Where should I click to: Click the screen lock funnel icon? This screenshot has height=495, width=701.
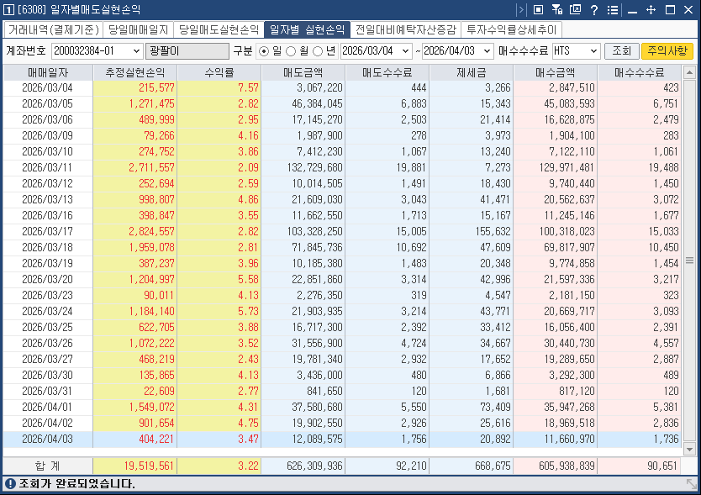click(x=556, y=10)
